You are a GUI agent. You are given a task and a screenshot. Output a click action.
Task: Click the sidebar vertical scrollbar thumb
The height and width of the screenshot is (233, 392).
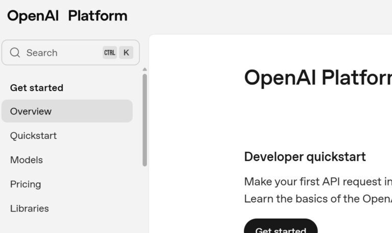(x=144, y=120)
